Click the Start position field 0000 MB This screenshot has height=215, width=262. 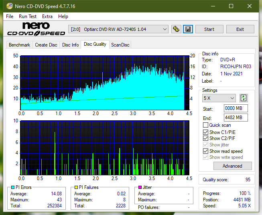point(236,108)
